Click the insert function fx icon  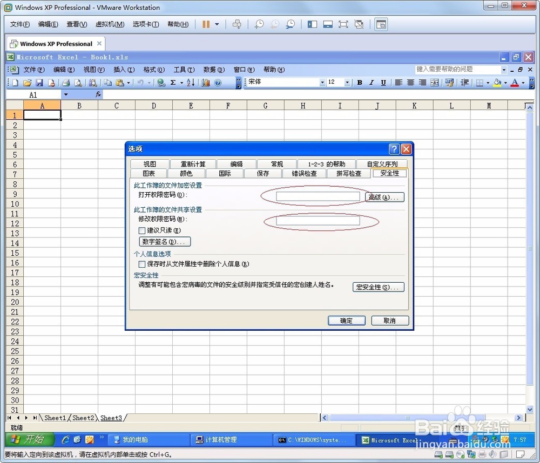tap(98, 94)
